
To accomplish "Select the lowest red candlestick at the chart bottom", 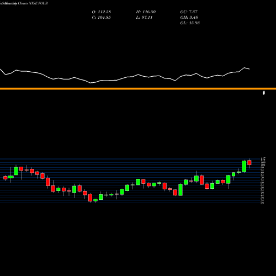I will [90, 198].
